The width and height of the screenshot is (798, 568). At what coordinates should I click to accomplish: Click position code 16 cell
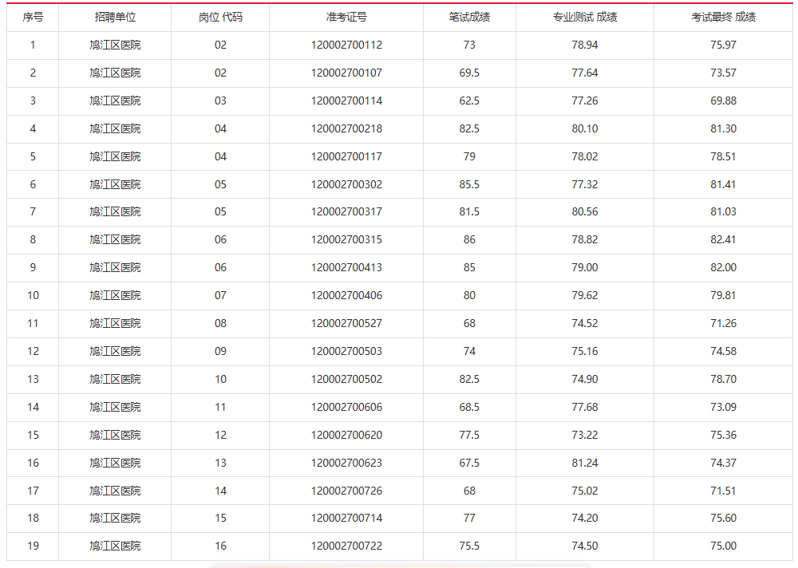pos(220,546)
